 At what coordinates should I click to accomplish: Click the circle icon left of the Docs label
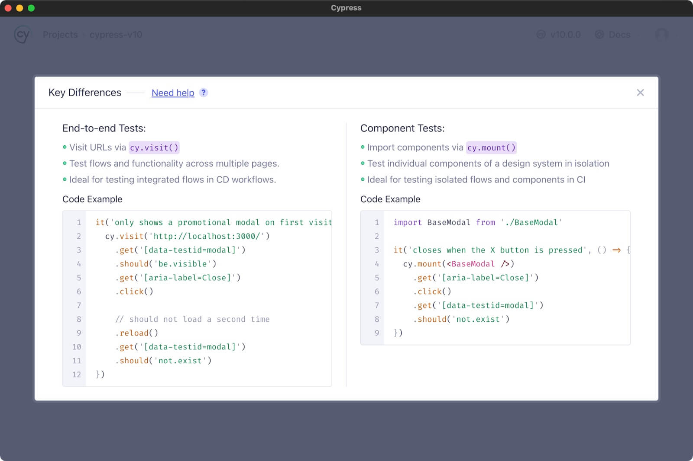coord(599,35)
